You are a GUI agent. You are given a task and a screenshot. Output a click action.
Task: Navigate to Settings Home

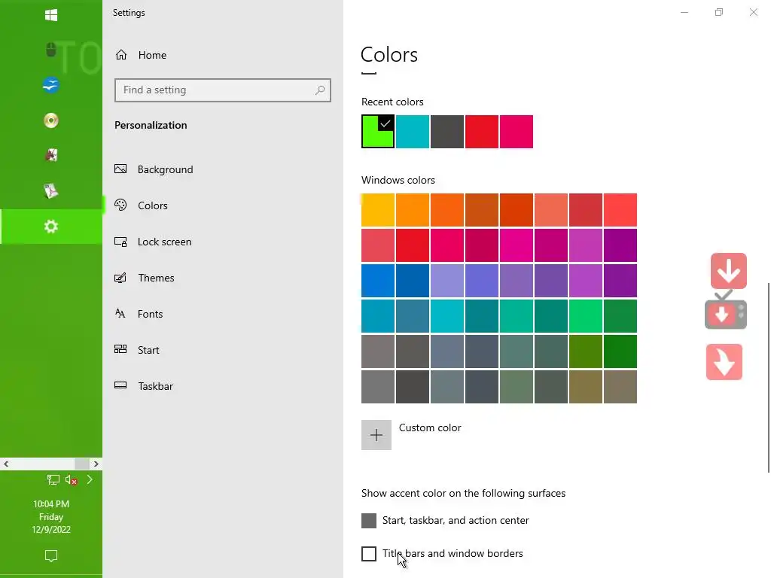(x=151, y=55)
